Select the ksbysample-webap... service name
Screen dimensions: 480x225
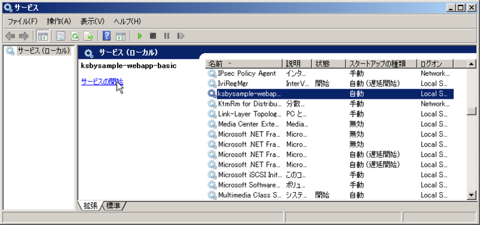(x=249, y=94)
